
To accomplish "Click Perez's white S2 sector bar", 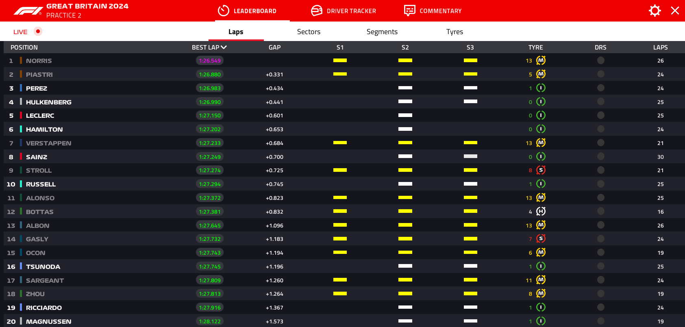I will pos(405,88).
